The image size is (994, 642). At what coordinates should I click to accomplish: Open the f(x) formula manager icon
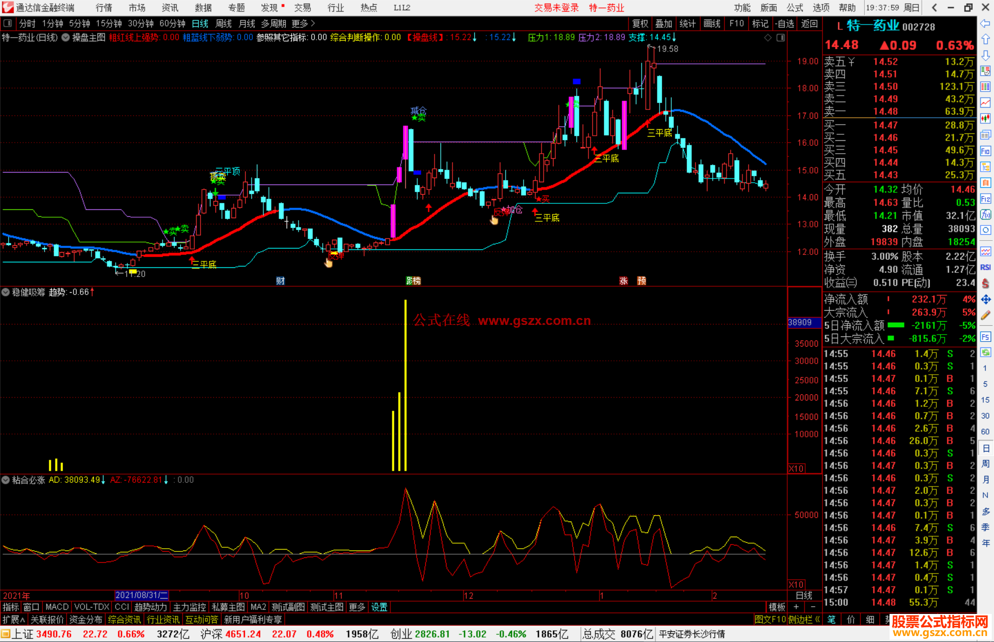point(985,214)
